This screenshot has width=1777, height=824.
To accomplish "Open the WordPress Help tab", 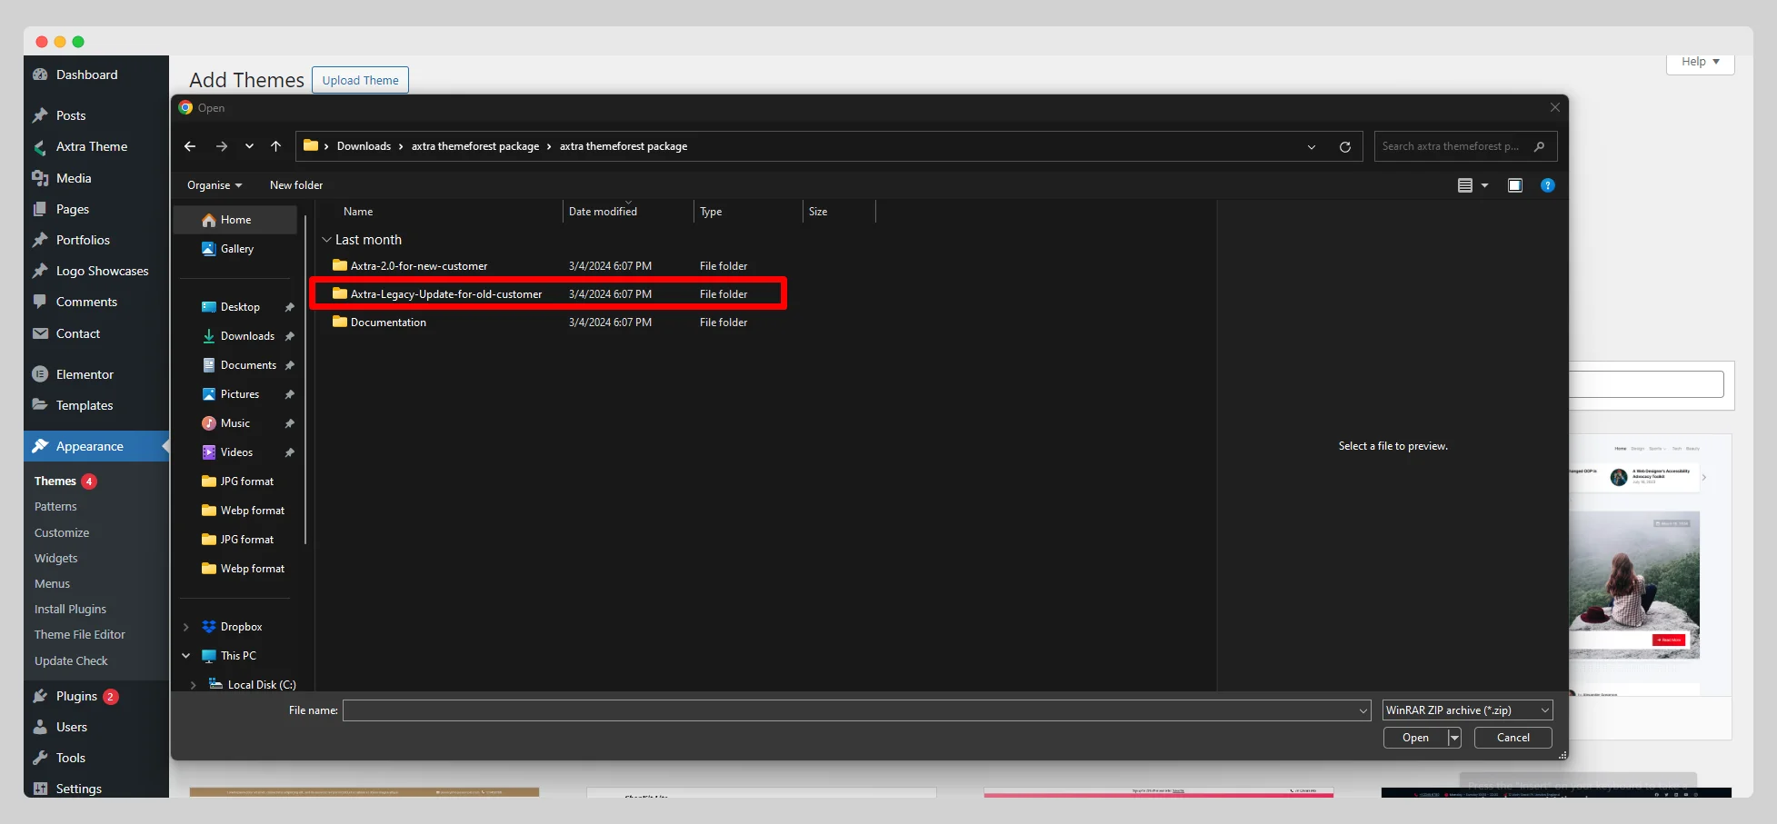I will [x=1700, y=62].
